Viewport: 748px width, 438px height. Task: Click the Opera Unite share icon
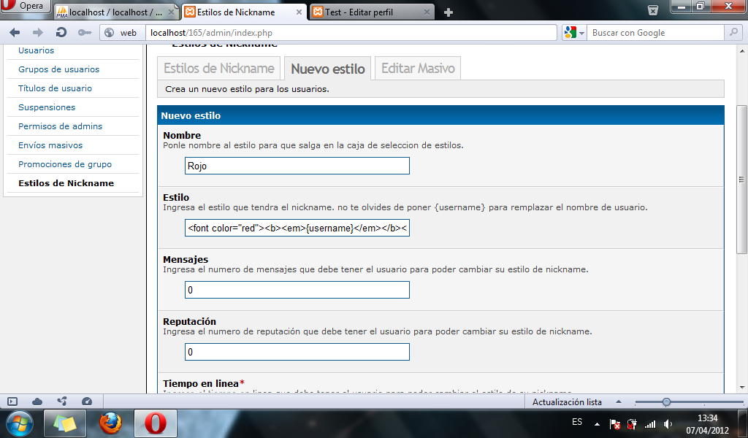62,401
